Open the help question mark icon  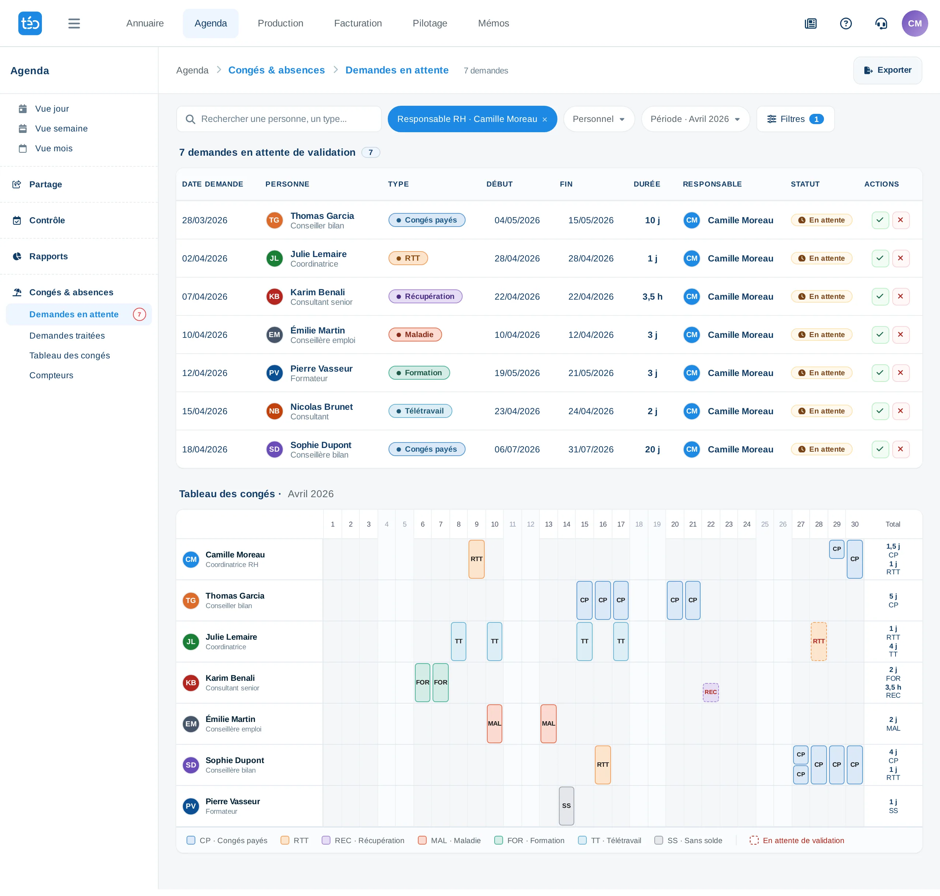click(x=846, y=24)
